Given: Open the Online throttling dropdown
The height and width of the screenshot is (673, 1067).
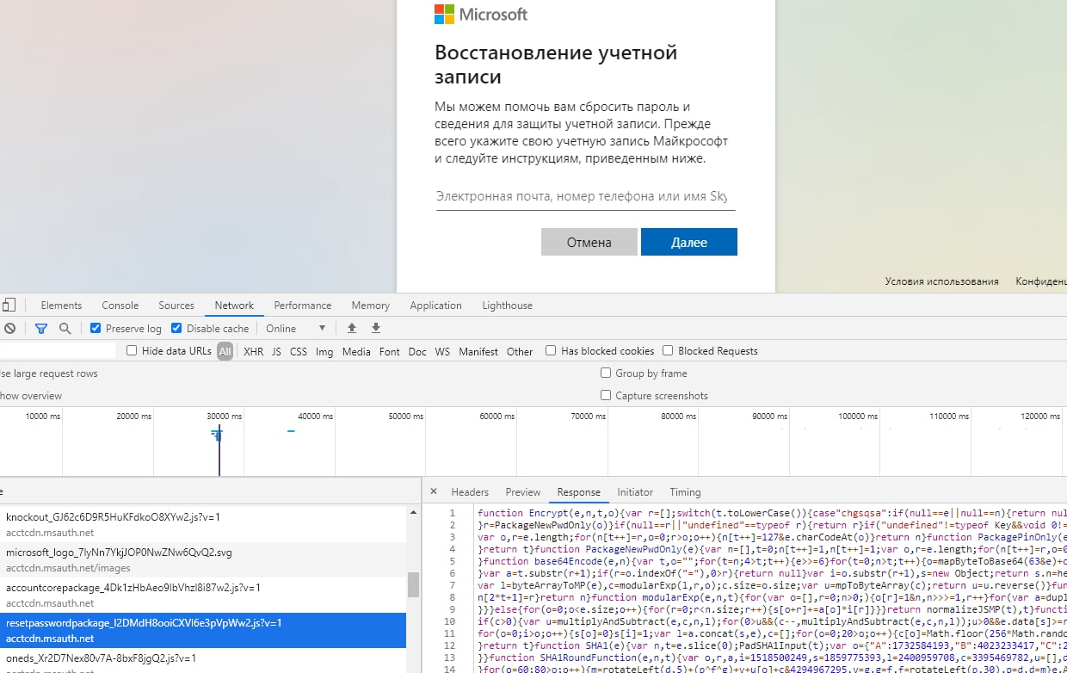Looking at the screenshot, I should (x=296, y=328).
